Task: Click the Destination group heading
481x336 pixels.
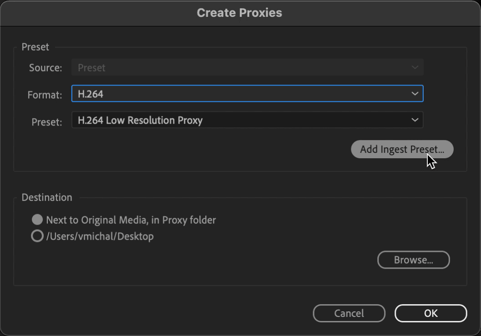Action: click(47, 197)
